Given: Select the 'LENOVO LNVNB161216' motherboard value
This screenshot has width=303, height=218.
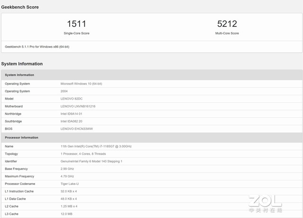Looking at the screenshot, I should point(78,106).
